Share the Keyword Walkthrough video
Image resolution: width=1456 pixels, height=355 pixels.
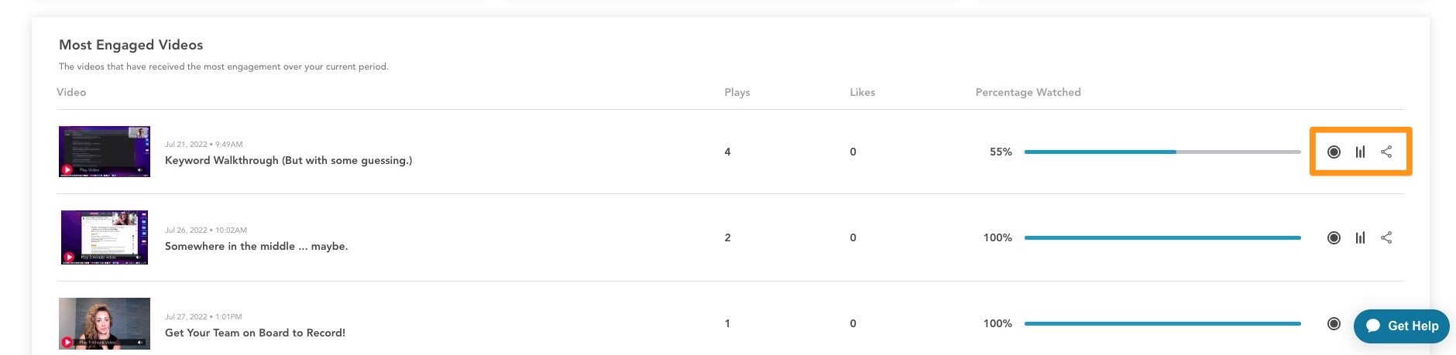(x=1386, y=152)
